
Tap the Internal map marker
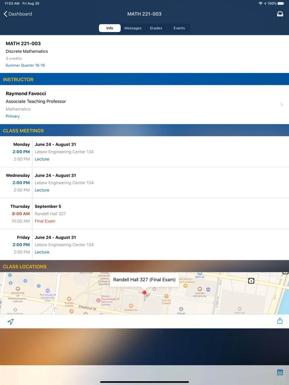tap(240, 309)
